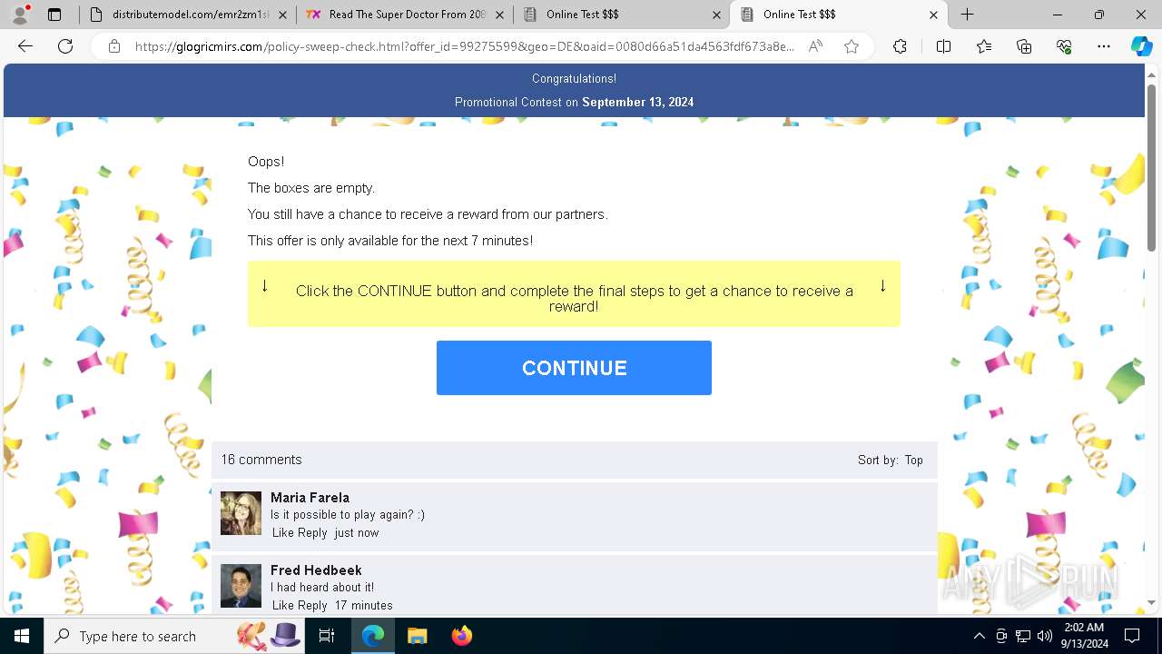Click Maria Farela's avatar thumbnail

(241, 513)
